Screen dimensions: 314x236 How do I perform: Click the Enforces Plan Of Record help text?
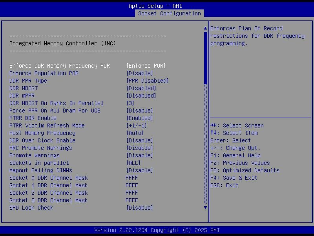pyautogui.click(x=257, y=36)
